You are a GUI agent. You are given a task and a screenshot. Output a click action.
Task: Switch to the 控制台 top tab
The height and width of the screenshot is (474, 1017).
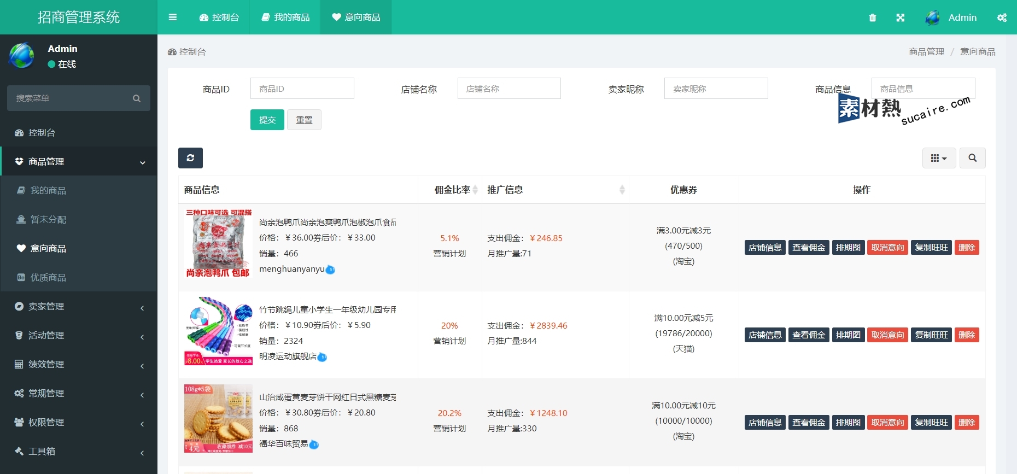[x=219, y=17]
